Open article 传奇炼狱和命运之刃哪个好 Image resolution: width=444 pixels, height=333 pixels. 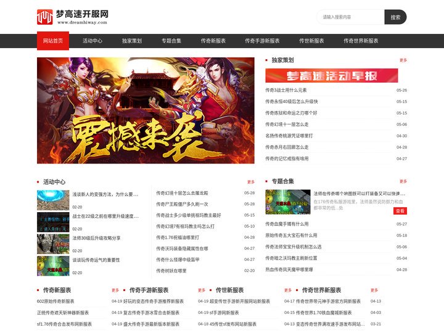(291, 113)
